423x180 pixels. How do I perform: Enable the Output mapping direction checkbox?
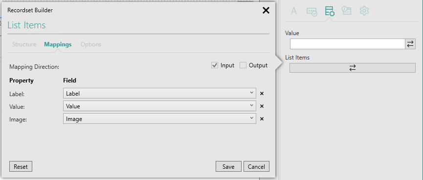pos(243,65)
